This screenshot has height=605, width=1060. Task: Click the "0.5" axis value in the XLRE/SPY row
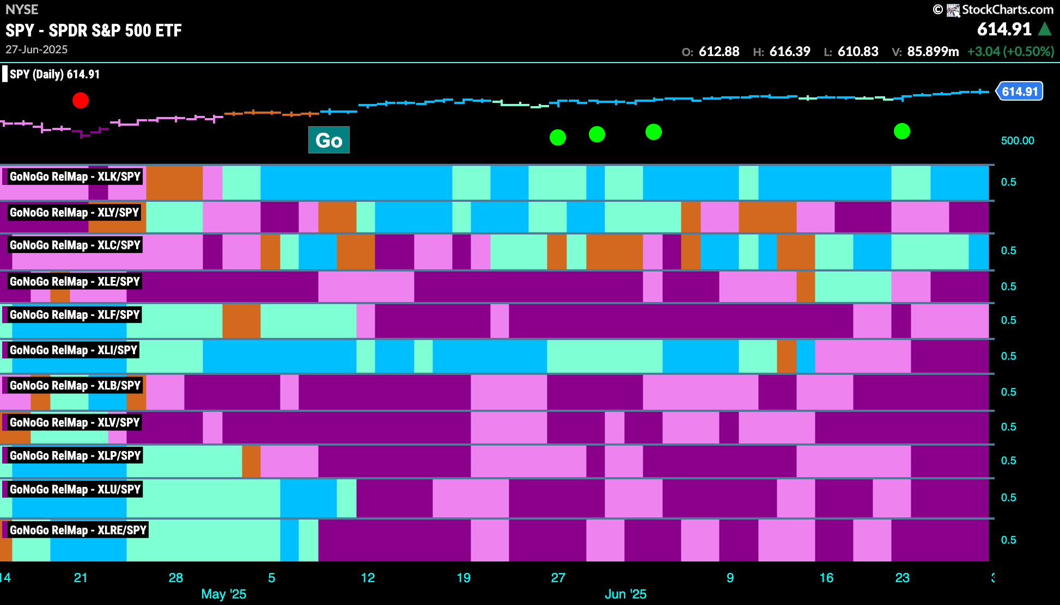point(1009,540)
